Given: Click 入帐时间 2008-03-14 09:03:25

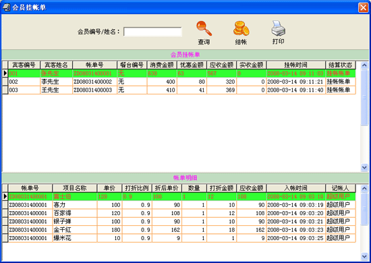Looking at the screenshot, I should click(295, 238).
